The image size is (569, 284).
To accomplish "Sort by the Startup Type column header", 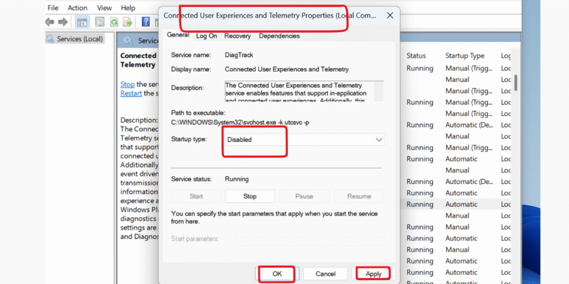I will click(465, 55).
